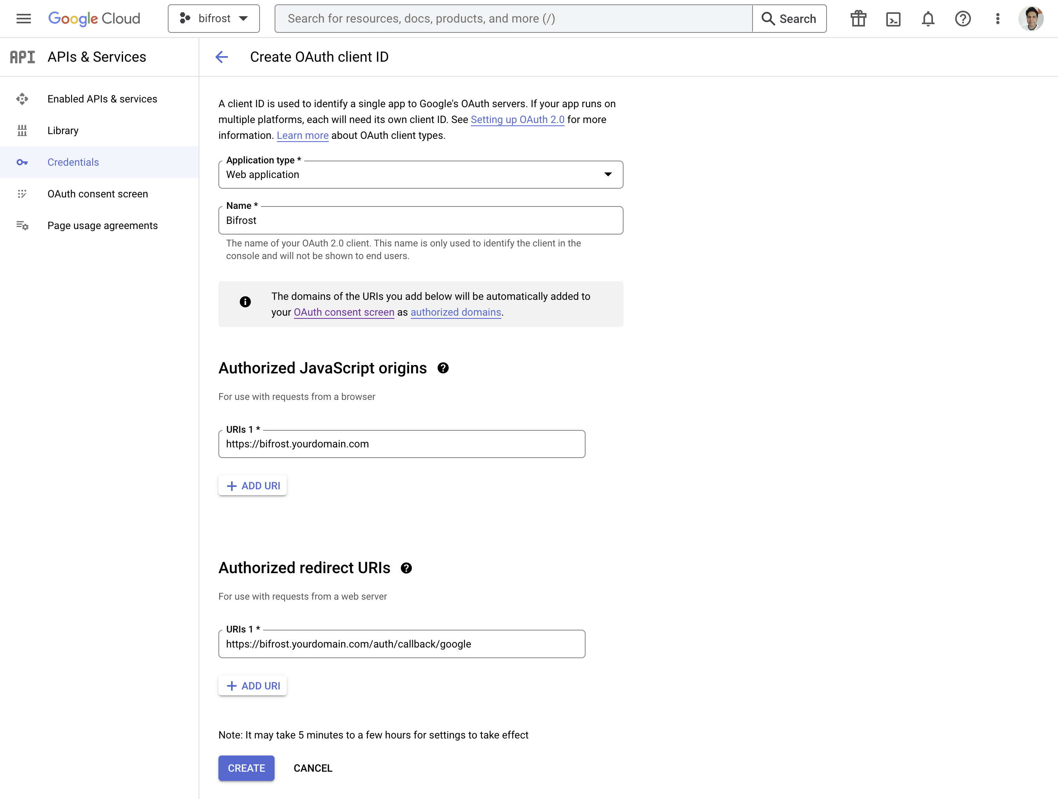This screenshot has width=1058, height=799.
Task: Add URI under Authorized redirect URIs
Action: click(x=252, y=686)
